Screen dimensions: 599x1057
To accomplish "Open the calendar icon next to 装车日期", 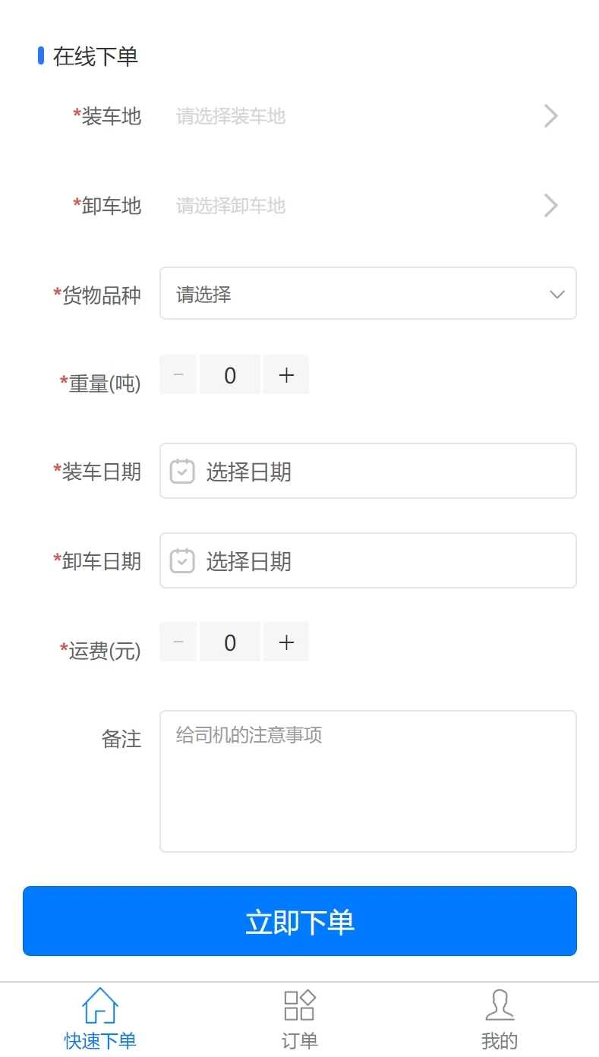I will tap(181, 471).
